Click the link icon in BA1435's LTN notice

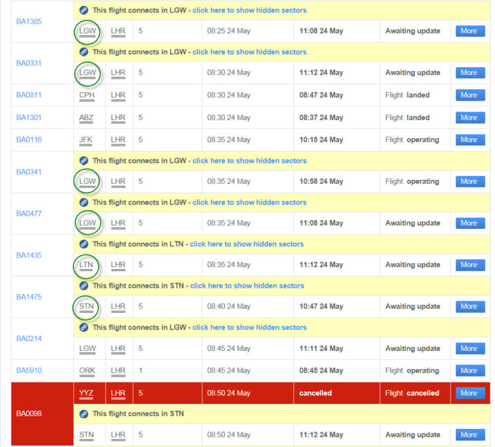[x=84, y=244]
